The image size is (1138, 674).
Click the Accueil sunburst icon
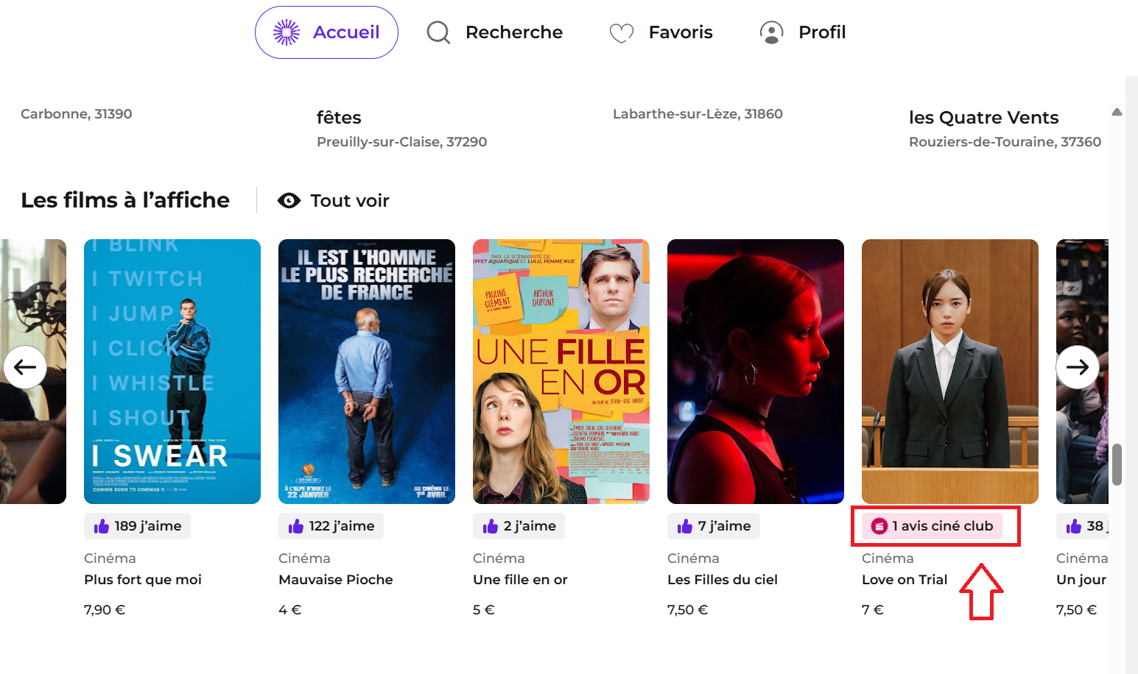[x=287, y=32]
